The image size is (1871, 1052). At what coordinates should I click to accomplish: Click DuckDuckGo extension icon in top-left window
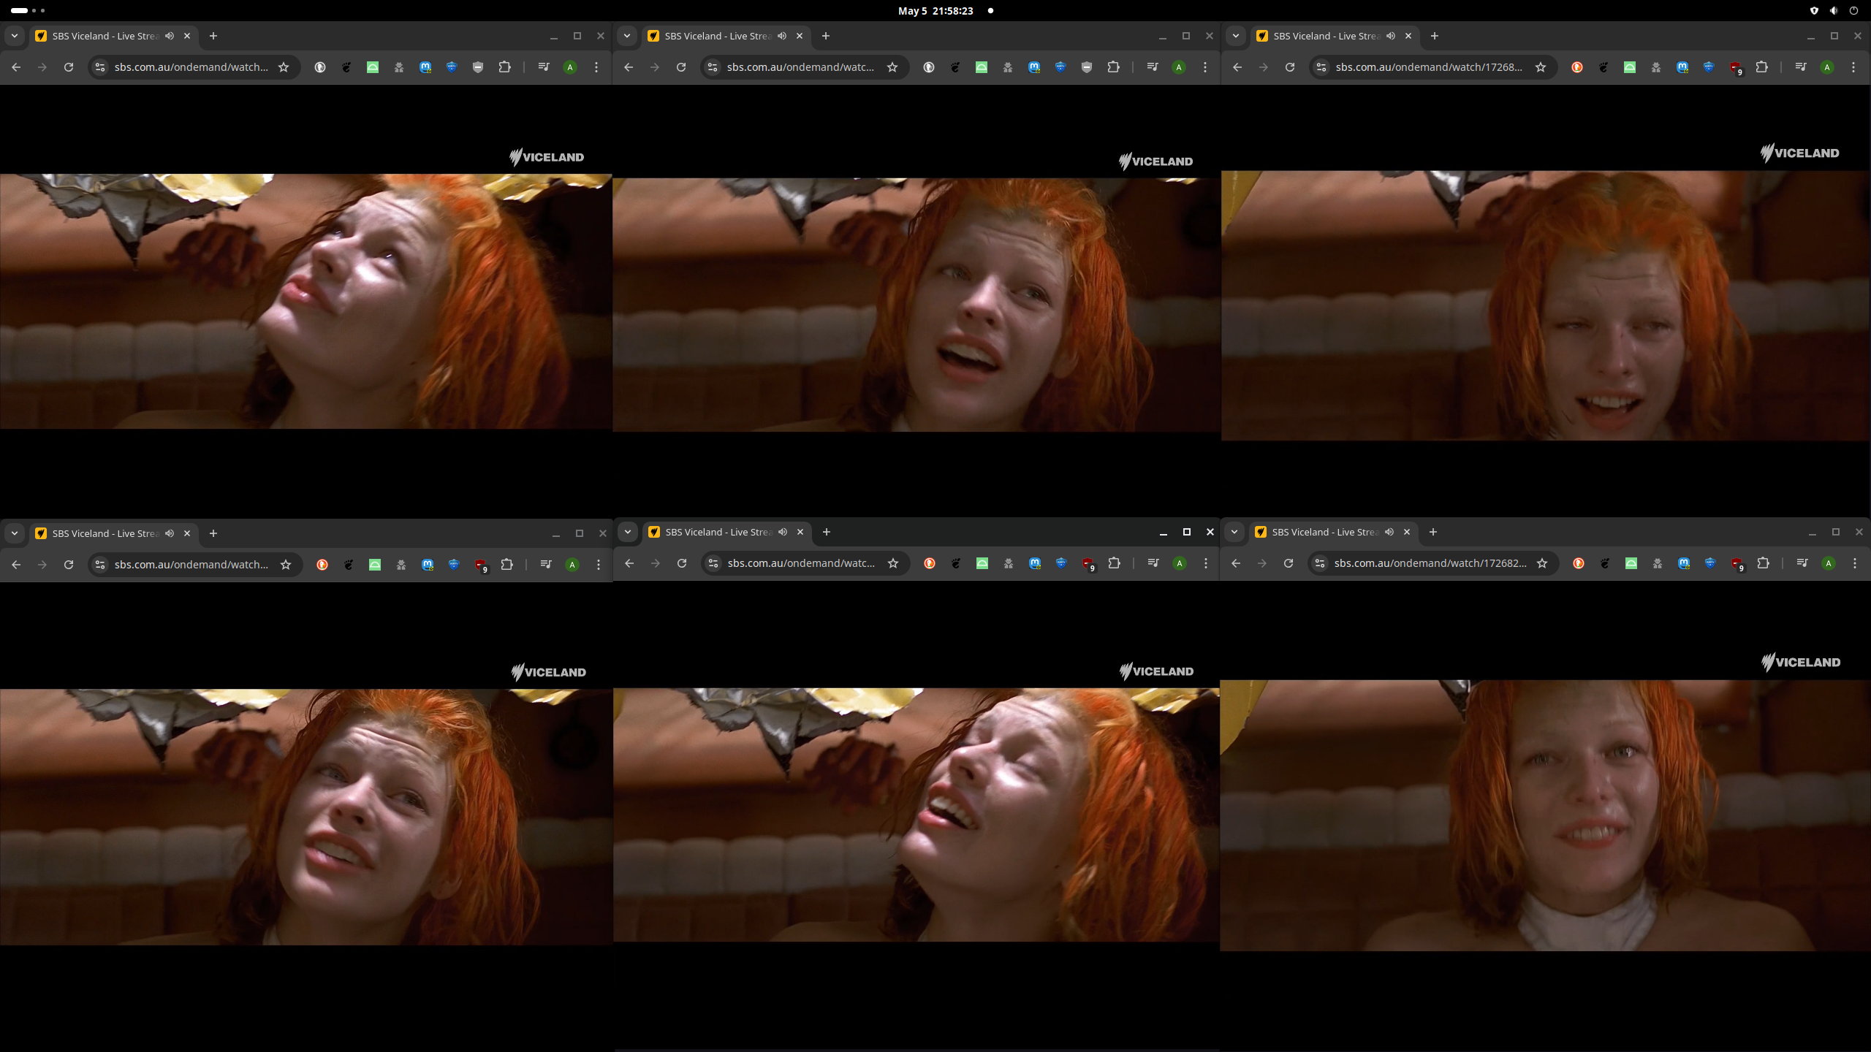click(x=320, y=67)
